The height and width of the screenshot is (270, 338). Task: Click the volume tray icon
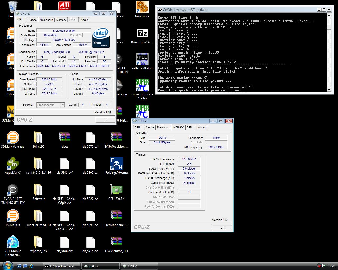click(323, 266)
